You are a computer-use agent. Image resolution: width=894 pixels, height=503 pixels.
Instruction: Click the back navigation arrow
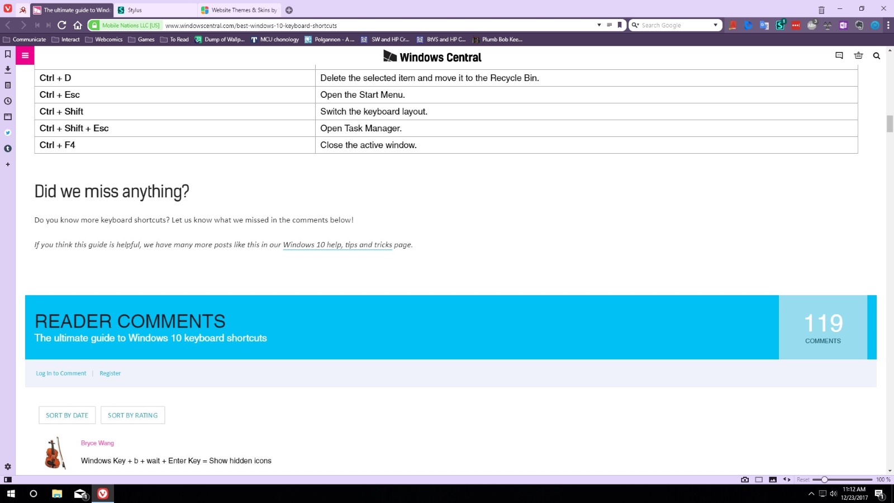click(x=8, y=25)
